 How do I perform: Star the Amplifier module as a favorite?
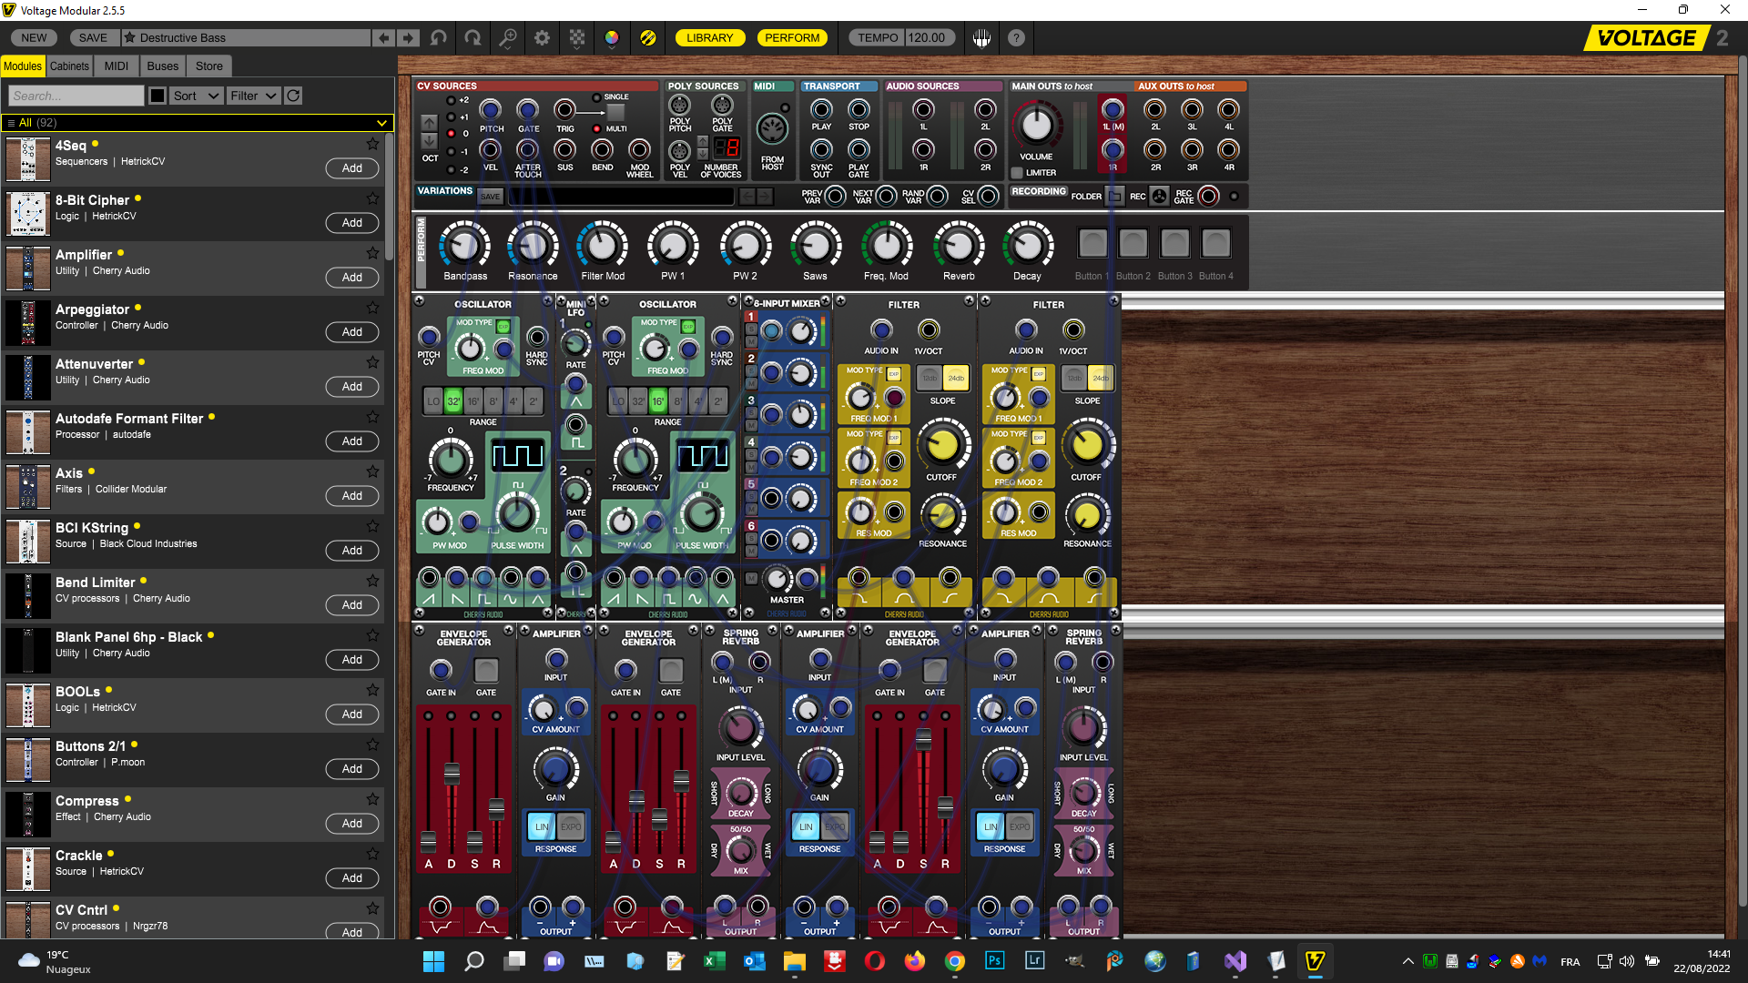pyautogui.click(x=372, y=253)
